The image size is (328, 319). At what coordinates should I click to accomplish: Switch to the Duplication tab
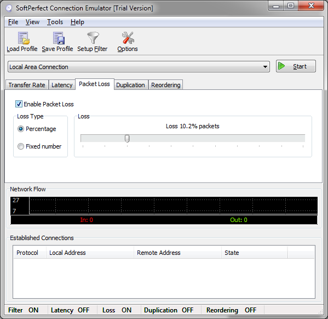click(x=130, y=85)
